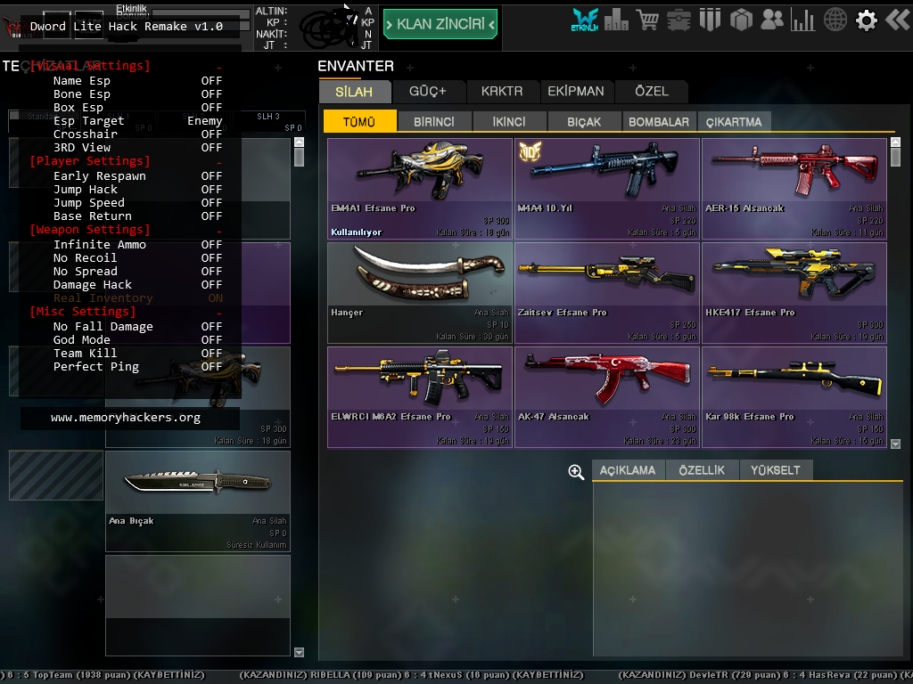Collapse the [Visual Settings] section
This screenshot has height=684, width=913.
pyautogui.click(x=127, y=66)
